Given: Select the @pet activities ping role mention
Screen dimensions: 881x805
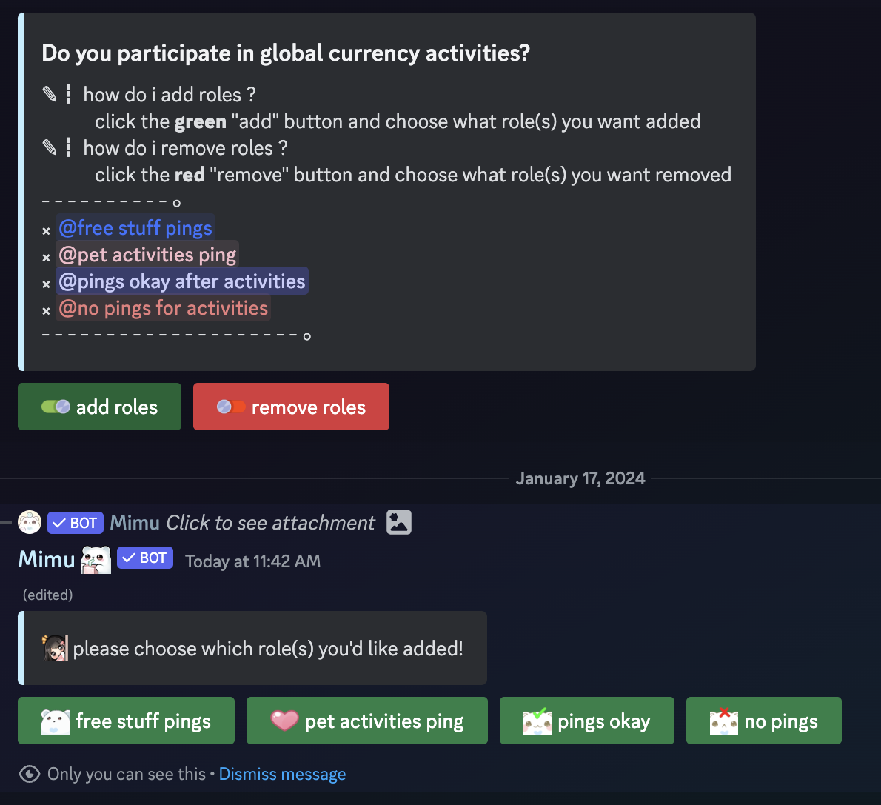Looking at the screenshot, I should coord(147,255).
